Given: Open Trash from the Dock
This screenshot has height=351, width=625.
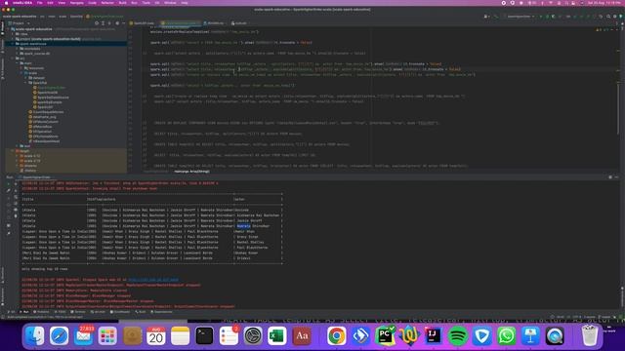Looking at the screenshot, I should 590,335.
